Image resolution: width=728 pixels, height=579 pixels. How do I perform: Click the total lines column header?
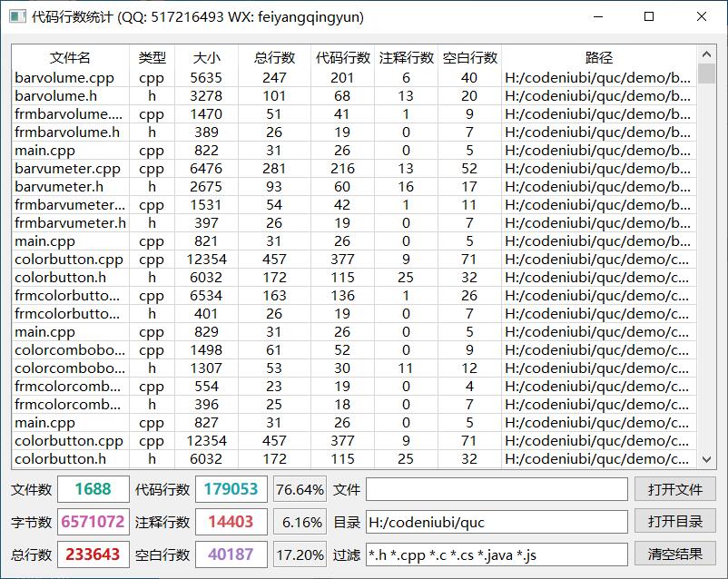[x=274, y=57]
